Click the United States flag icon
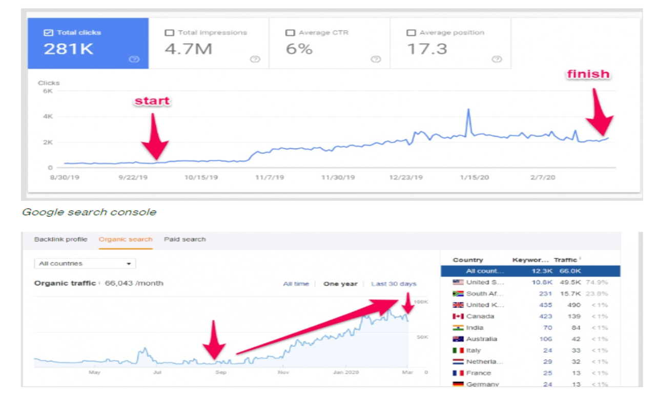The width and height of the screenshot is (656, 394). pos(459,281)
